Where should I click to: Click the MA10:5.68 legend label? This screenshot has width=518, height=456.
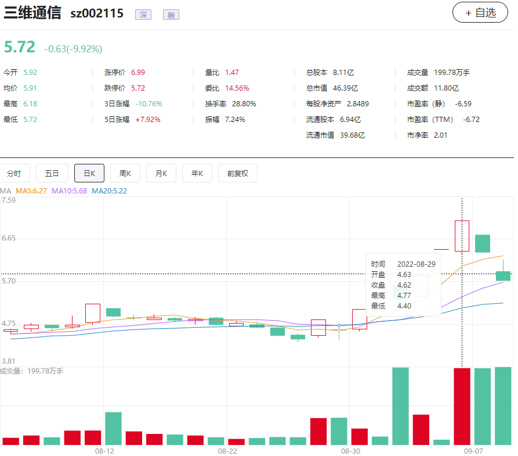click(x=70, y=191)
